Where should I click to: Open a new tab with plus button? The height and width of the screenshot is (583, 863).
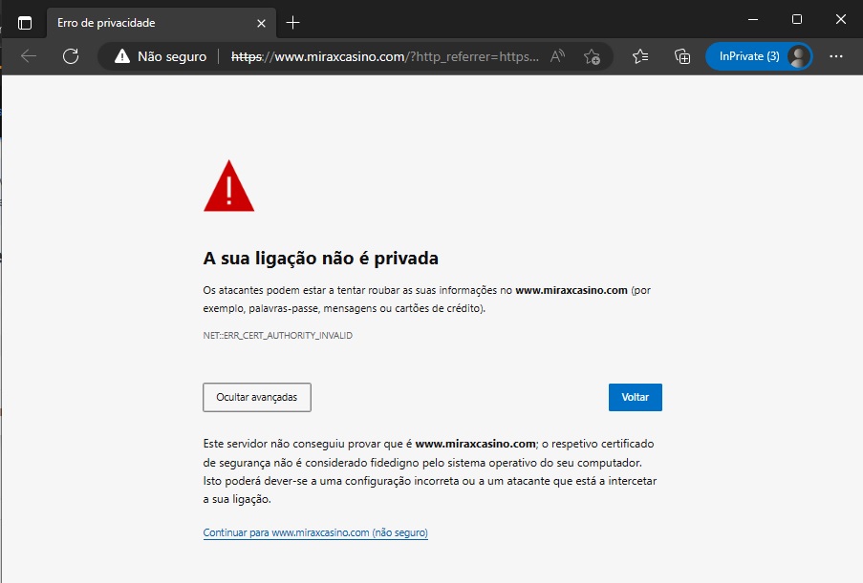[292, 23]
